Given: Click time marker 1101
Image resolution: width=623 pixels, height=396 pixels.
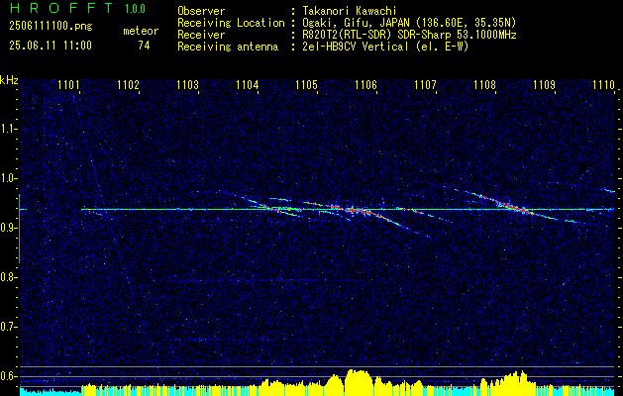Looking at the screenshot, I should (68, 84).
